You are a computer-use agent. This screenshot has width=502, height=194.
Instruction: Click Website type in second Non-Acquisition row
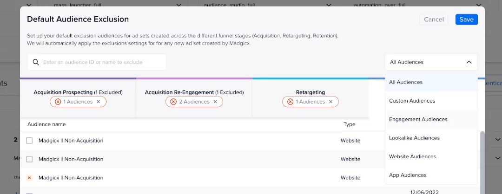[350, 159]
